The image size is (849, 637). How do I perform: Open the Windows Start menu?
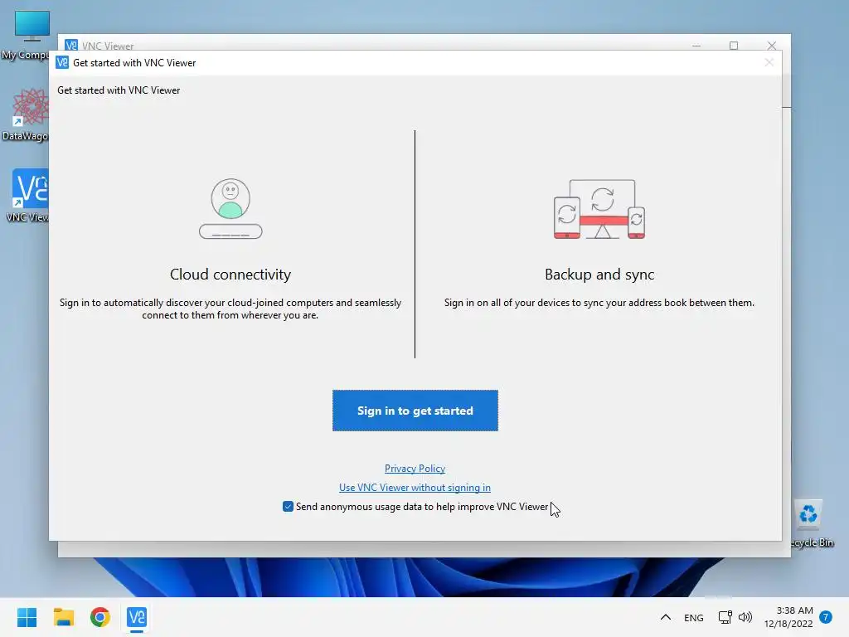coord(27,617)
